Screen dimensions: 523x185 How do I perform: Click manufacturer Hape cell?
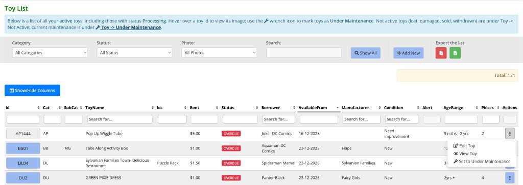(347, 148)
